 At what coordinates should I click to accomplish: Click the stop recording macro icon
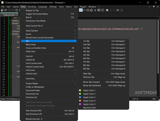pyautogui.click(x=111, y=10)
